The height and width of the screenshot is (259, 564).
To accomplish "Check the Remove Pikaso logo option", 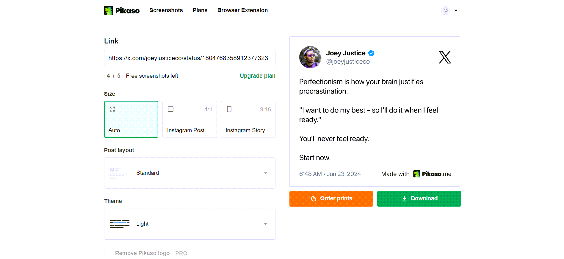I will pos(107,253).
